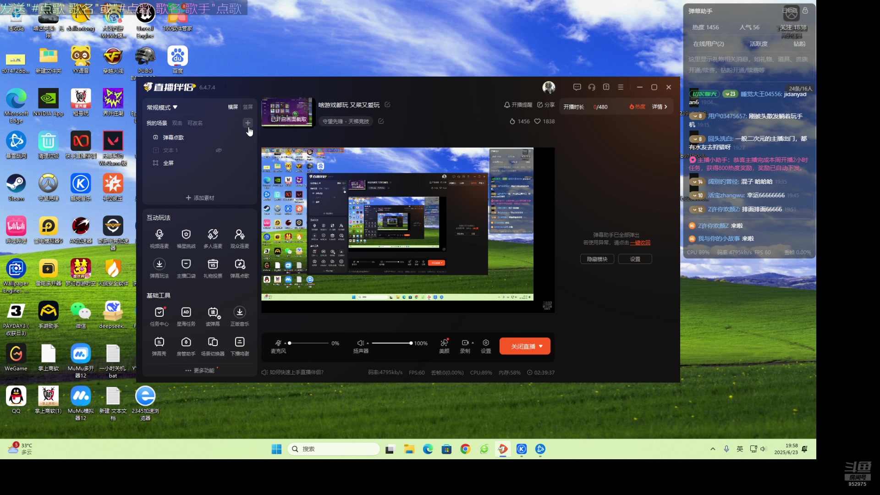Open 视频连麦 video co-streaming tool
880x495 pixels.
159,239
